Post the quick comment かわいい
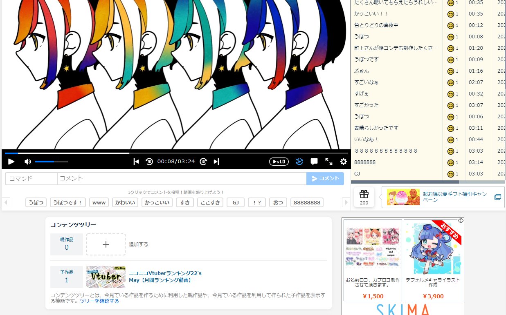This screenshot has width=506, height=315. click(125, 202)
